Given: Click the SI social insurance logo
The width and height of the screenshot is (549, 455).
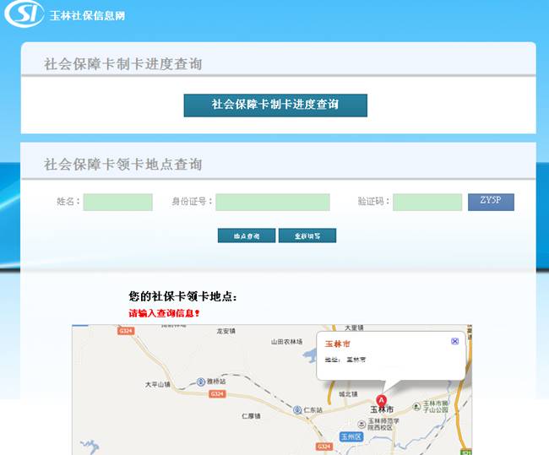Looking at the screenshot, I should click(x=24, y=14).
